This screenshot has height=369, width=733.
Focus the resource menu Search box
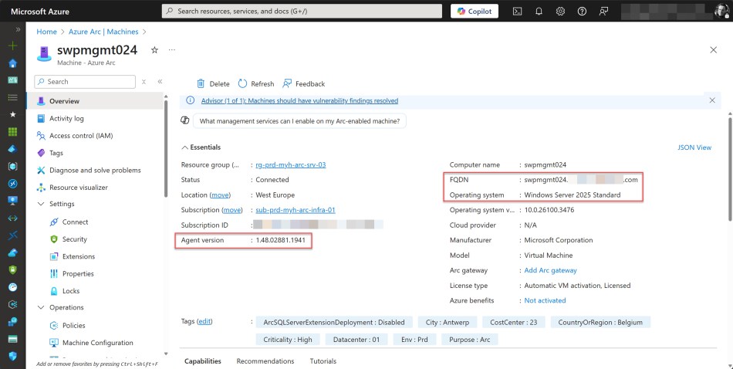[85, 82]
